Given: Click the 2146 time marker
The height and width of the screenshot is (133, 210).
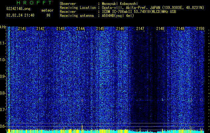Looking at the screenshot, I should tap(120, 29).
